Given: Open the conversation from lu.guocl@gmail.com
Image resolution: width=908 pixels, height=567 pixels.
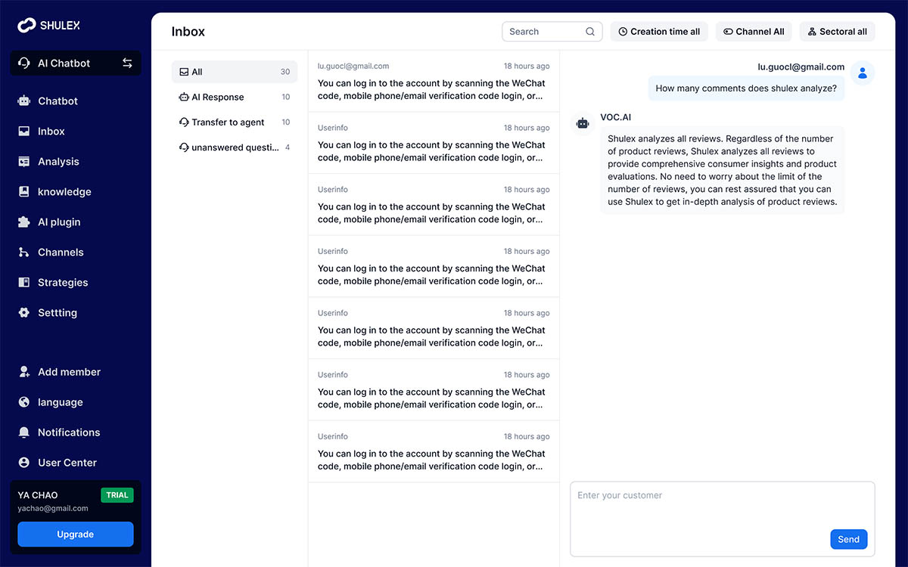Looking at the screenshot, I should pyautogui.click(x=433, y=81).
